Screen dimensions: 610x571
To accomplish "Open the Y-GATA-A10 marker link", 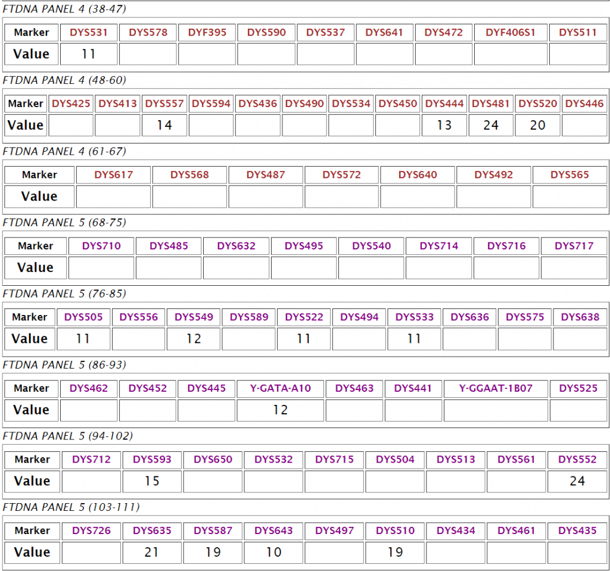I will (281, 388).
